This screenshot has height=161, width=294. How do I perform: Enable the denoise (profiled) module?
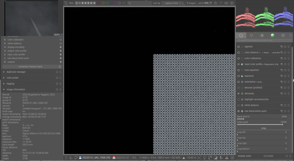238,88
